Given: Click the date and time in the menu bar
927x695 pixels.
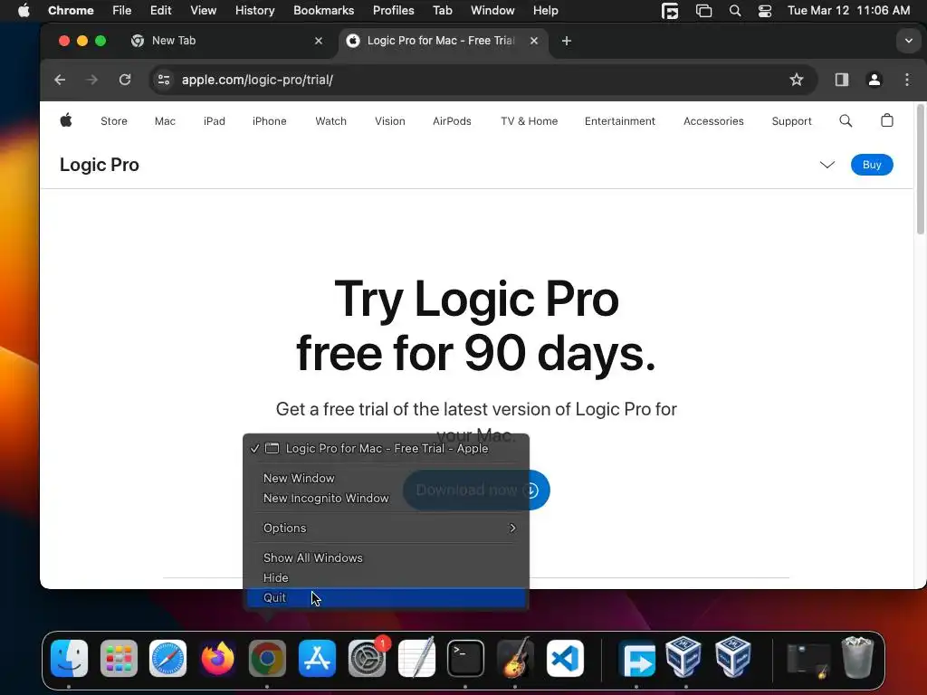Looking at the screenshot, I should coord(848,11).
